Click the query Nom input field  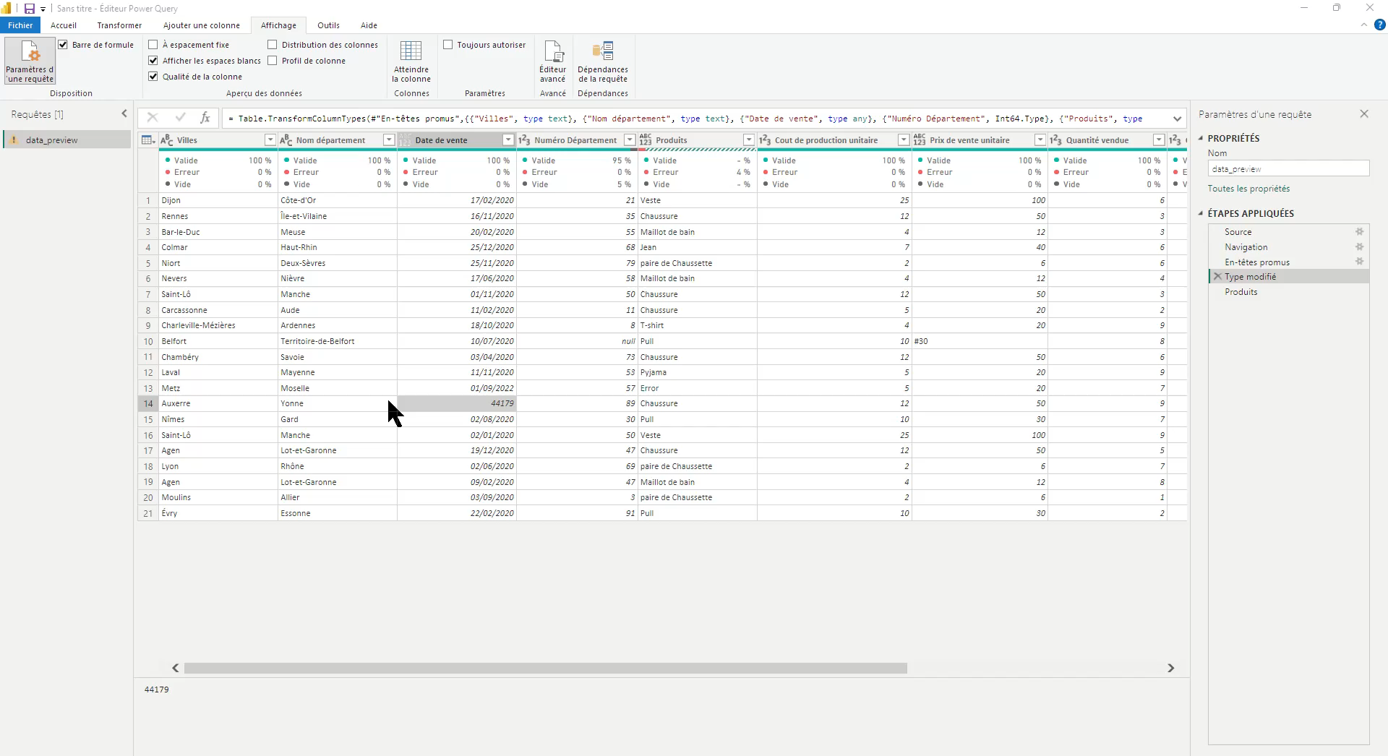1288,169
